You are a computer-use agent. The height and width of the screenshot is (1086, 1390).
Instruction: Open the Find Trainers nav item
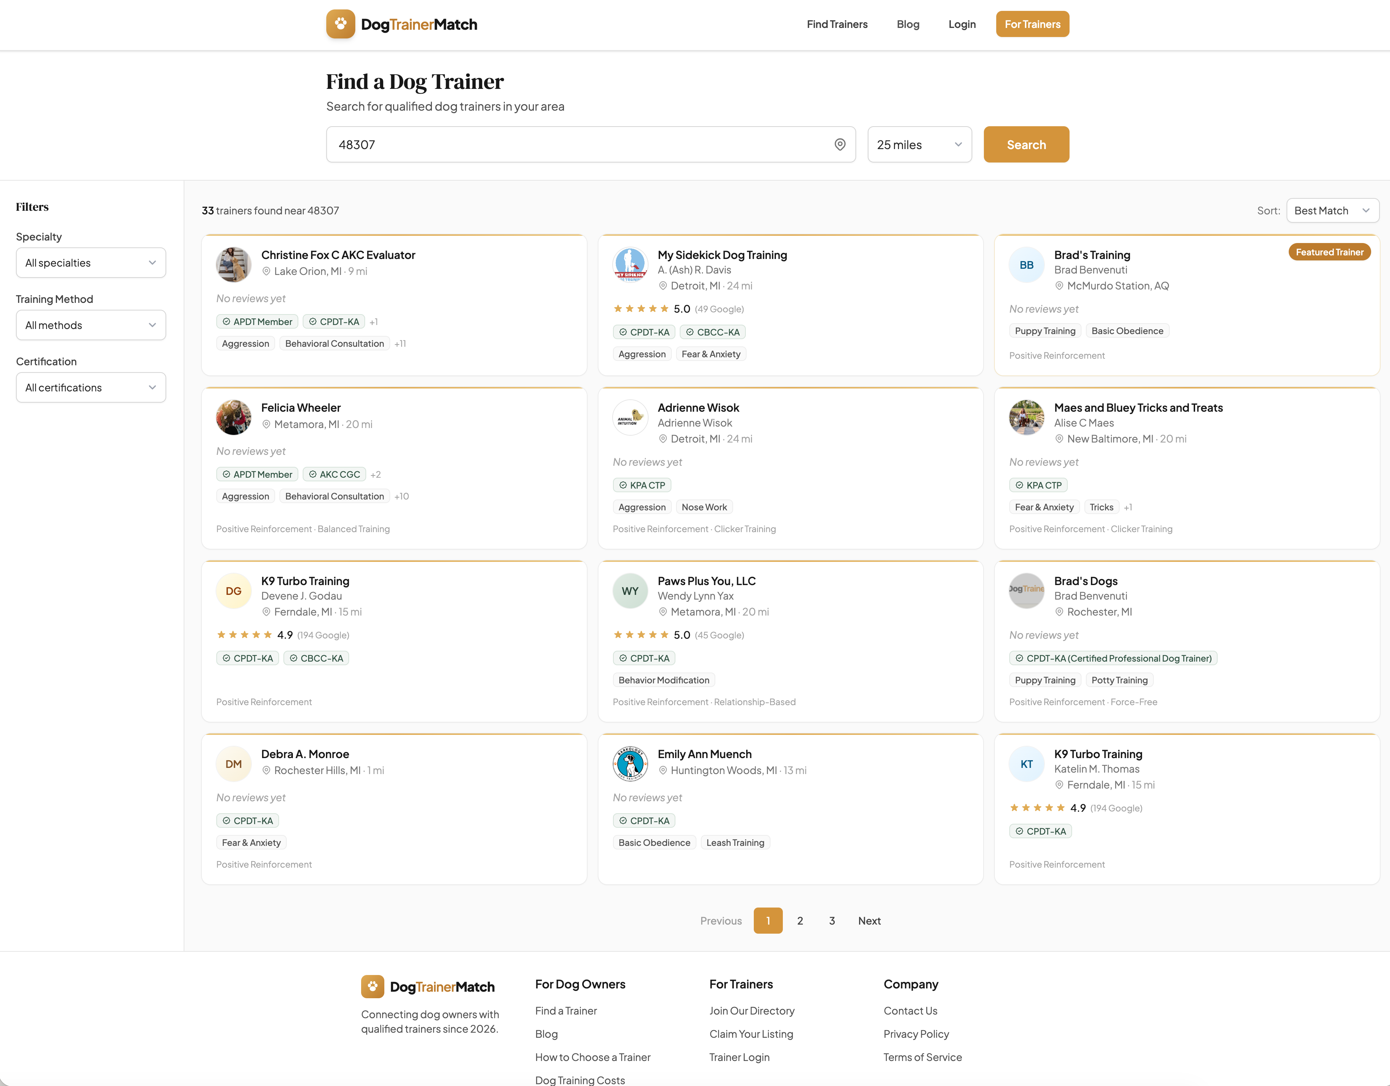tap(837, 24)
